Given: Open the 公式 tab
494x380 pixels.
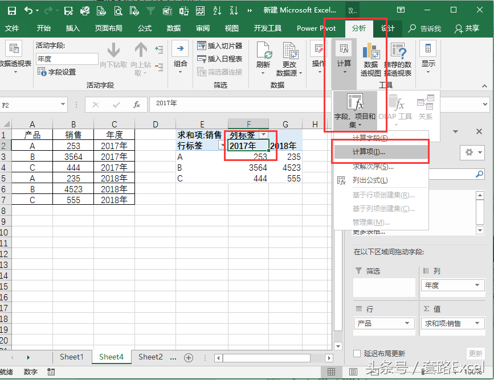Looking at the screenshot, I should 145,28.
